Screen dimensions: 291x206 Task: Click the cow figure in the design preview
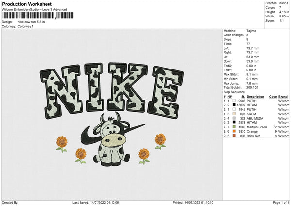click(112, 139)
